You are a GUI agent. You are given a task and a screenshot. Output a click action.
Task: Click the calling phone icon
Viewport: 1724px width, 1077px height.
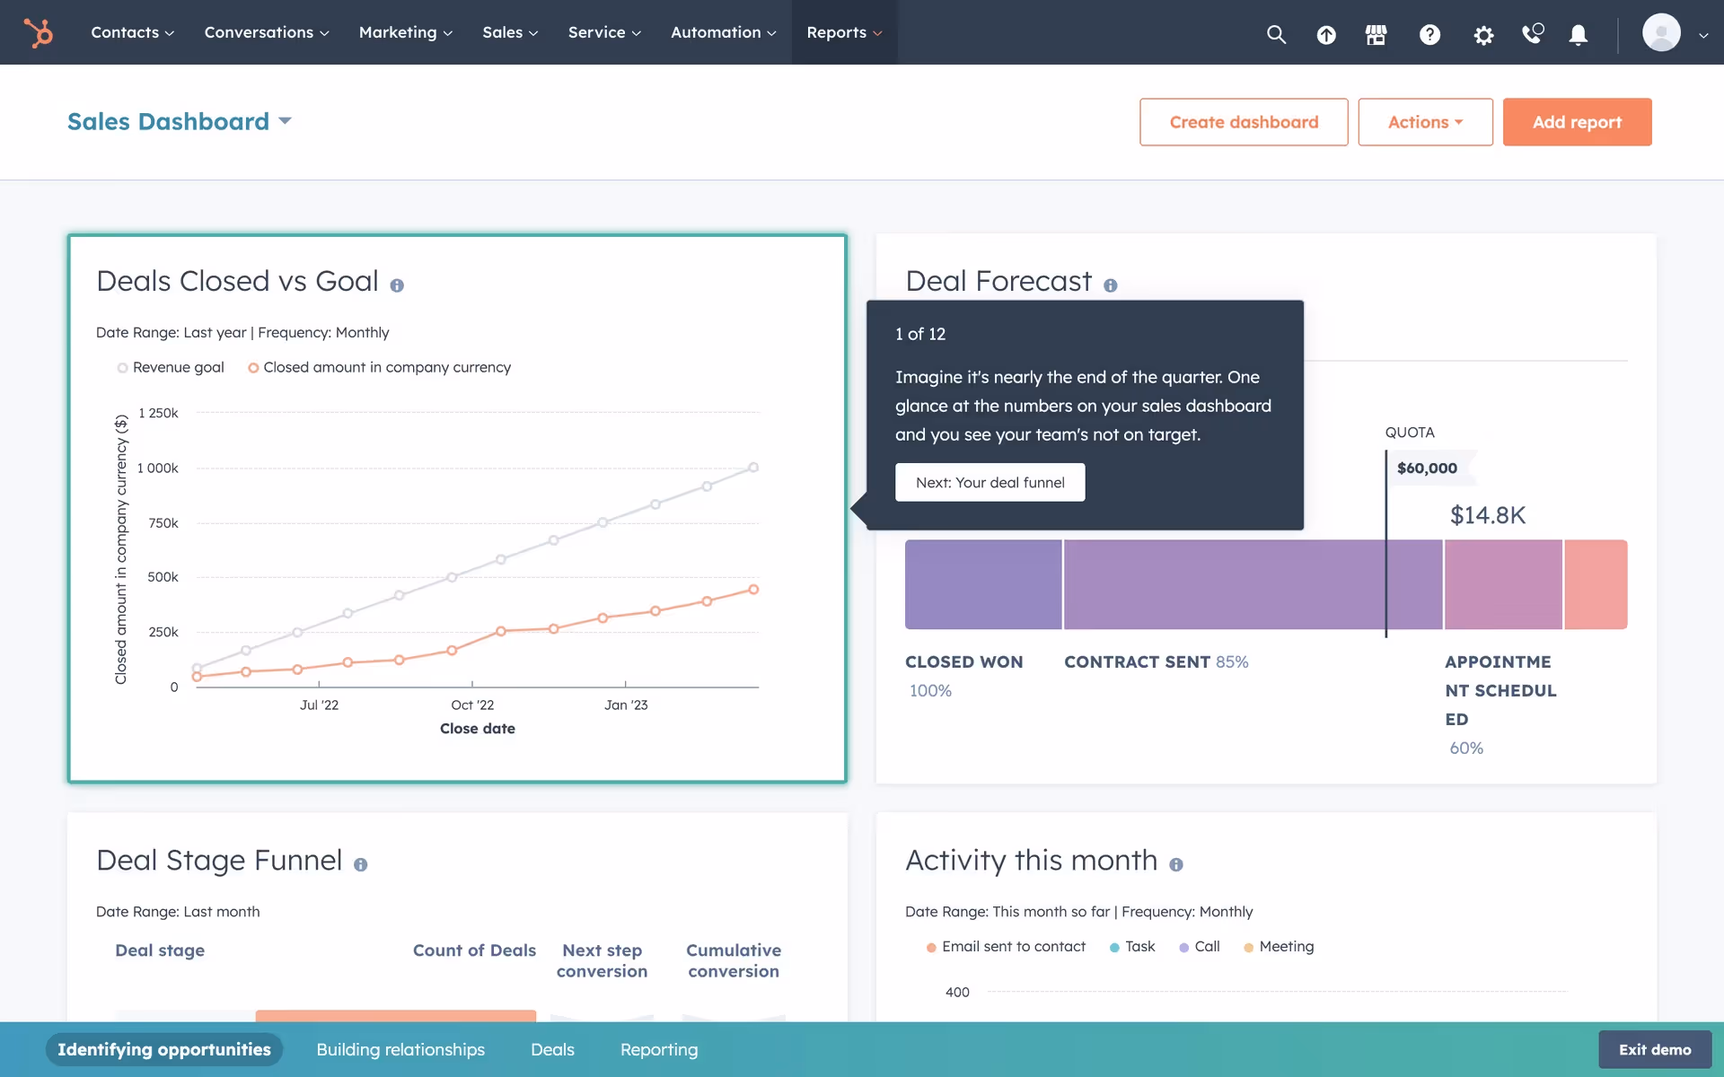coord(1532,34)
